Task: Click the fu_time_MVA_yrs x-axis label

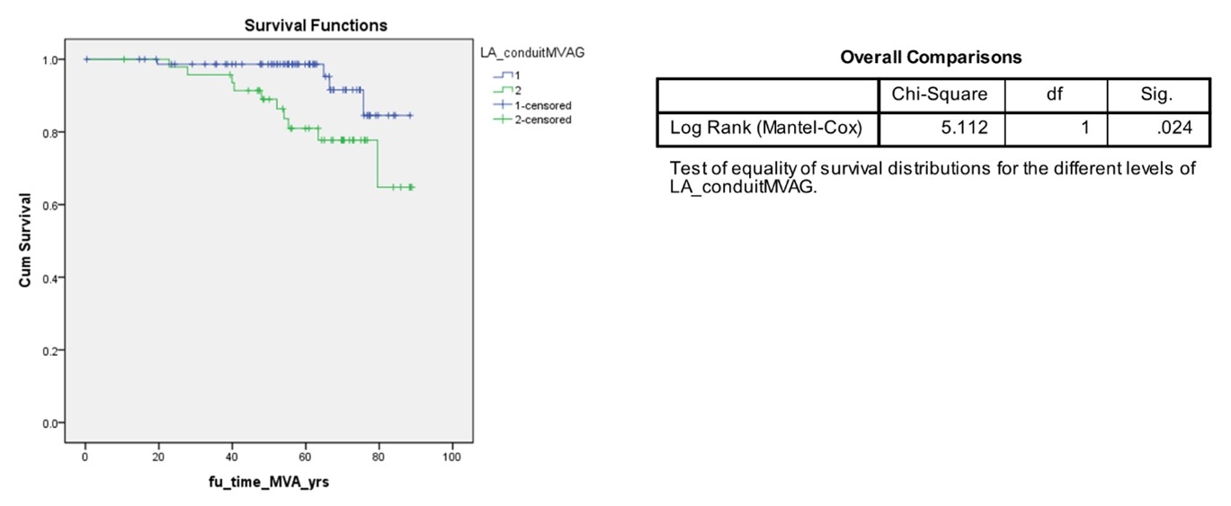Action: coord(269,483)
